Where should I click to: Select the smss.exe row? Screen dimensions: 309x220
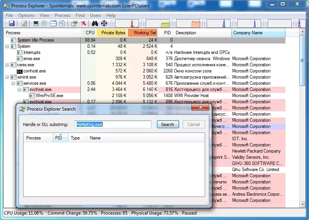(x=144, y=59)
